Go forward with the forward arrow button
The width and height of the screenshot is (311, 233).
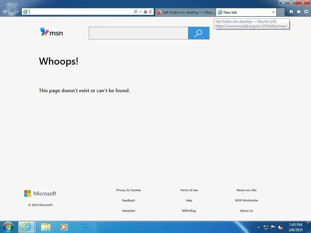pos(17,12)
